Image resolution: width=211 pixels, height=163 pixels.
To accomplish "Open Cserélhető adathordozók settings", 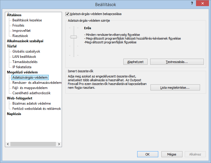I will [x=31, y=93].
